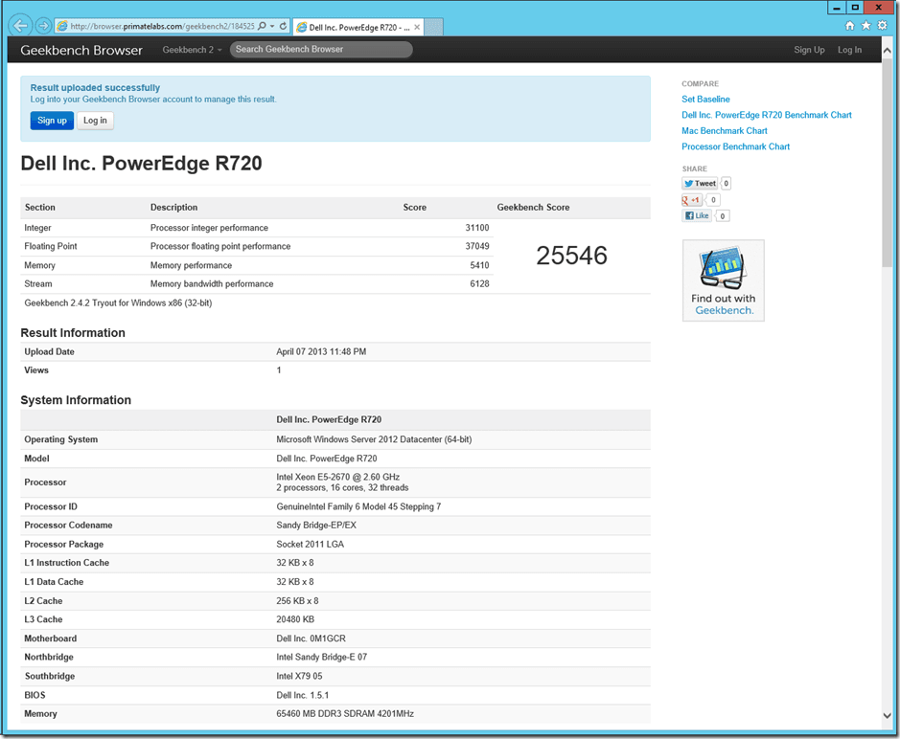Click Log In in the top navigation bar
Screen dimensions: 900x739
click(x=849, y=50)
